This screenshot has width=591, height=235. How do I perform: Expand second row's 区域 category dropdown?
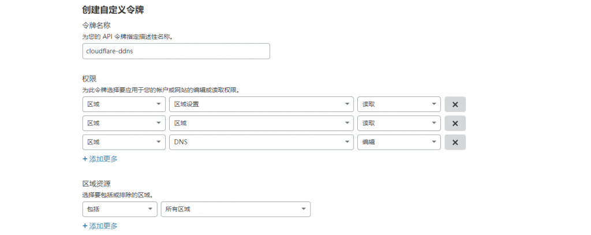tap(124, 124)
